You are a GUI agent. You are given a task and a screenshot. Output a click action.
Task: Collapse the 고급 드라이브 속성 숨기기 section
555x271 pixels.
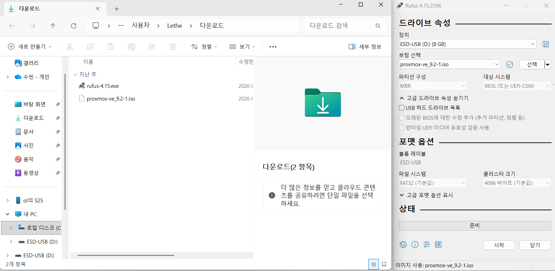[434, 98]
